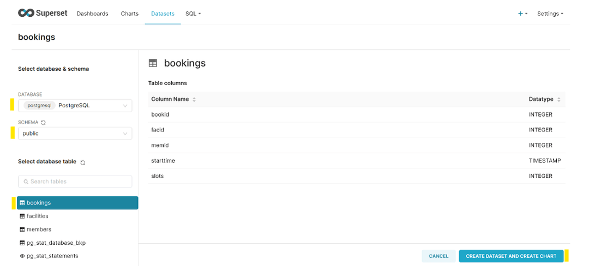Click the view icon for pg_stat_statements
The height and width of the screenshot is (266, 589).
(22, 256)
